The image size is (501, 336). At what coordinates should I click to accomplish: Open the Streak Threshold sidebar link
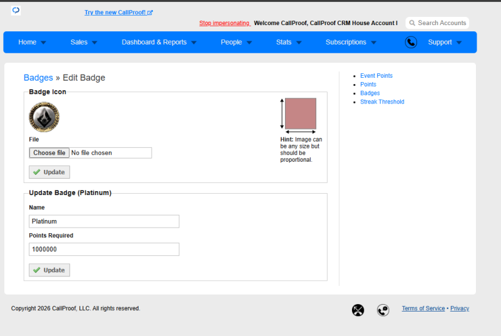[x=382, y=102]
